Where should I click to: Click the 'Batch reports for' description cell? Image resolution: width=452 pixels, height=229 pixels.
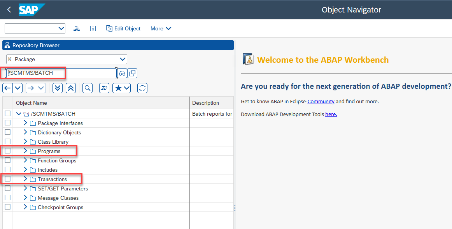212,114
